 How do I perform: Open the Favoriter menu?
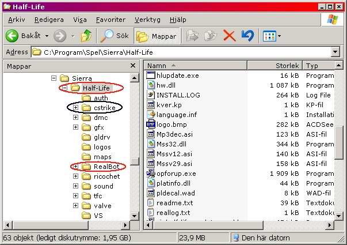(x=110, y=20)
